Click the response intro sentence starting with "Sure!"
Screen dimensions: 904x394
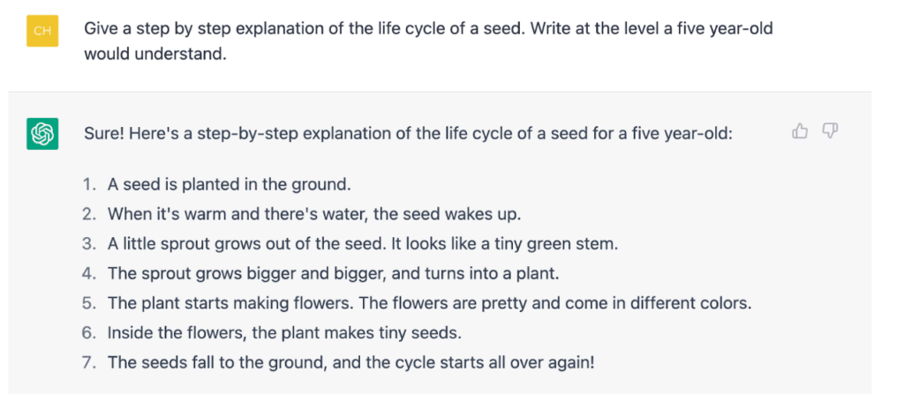click(x=408, y=134)
